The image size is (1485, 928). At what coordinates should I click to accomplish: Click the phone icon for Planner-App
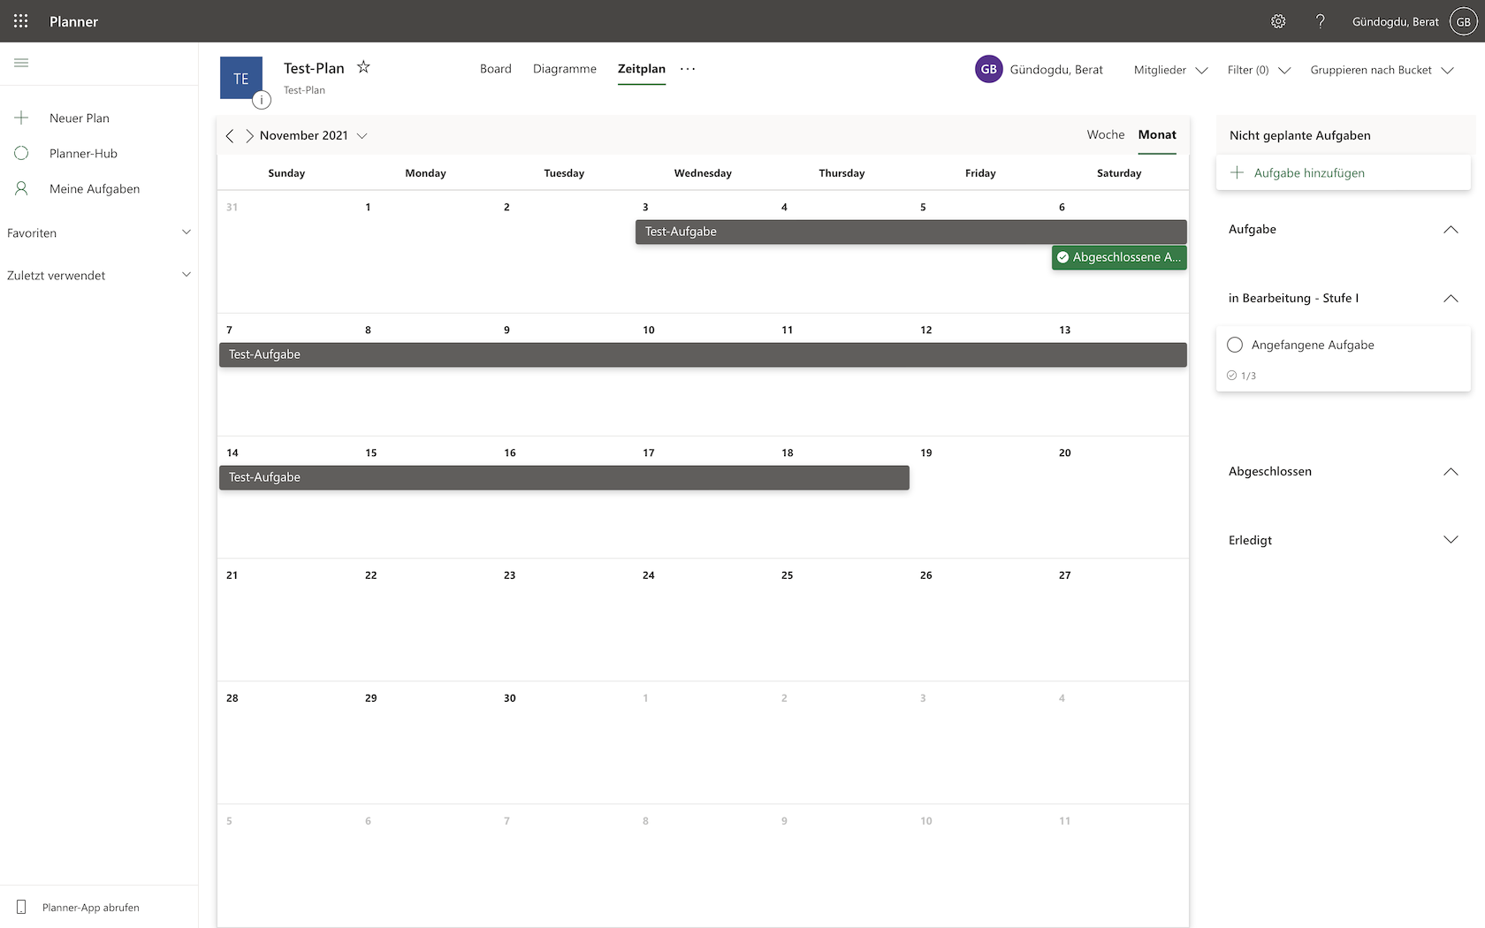click(21, 907)
